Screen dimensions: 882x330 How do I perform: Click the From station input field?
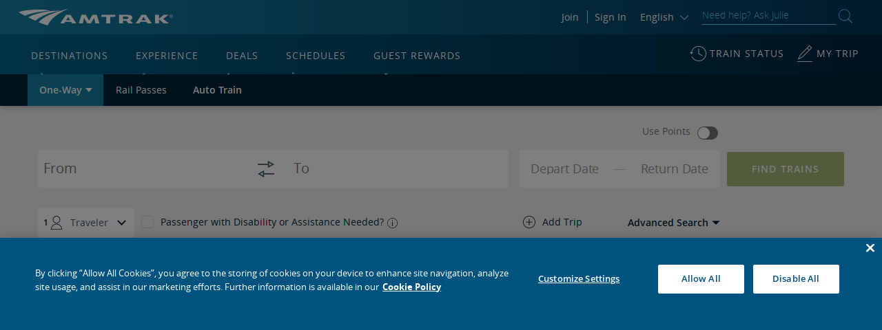[145, 168]
